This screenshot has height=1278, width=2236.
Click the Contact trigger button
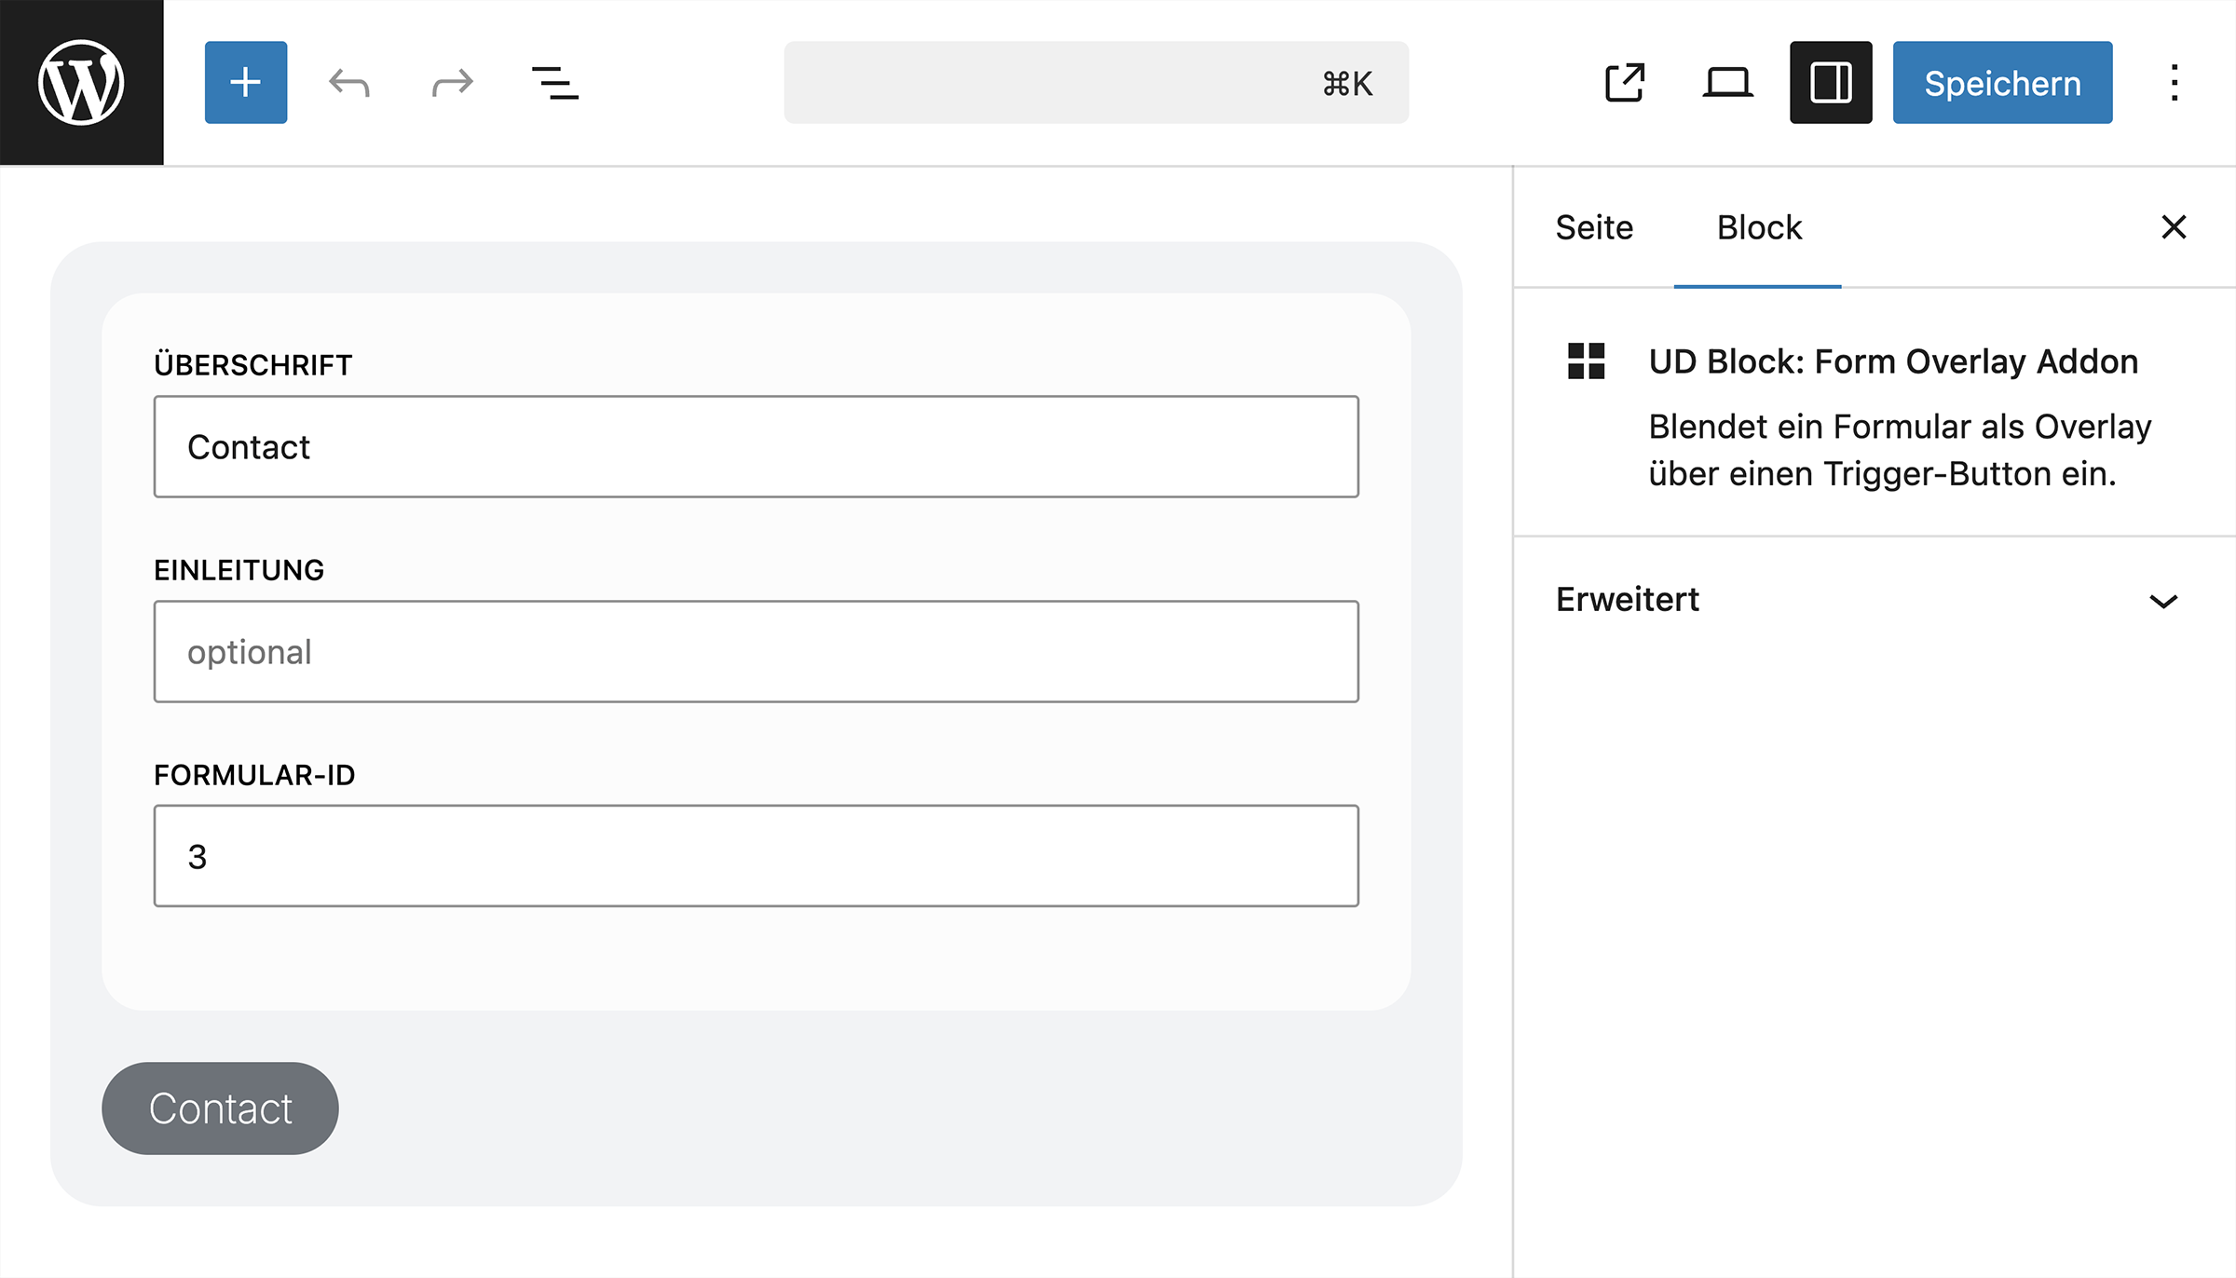pyautogui.click(x=220, y=1108)
